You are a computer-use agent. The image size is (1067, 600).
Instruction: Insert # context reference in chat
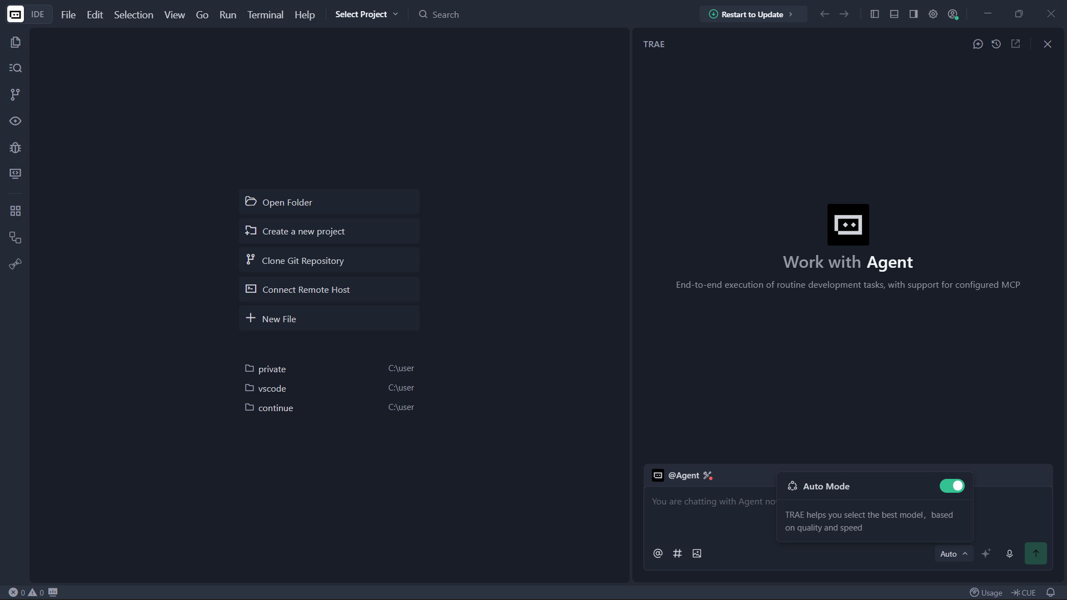click(677, 553)
